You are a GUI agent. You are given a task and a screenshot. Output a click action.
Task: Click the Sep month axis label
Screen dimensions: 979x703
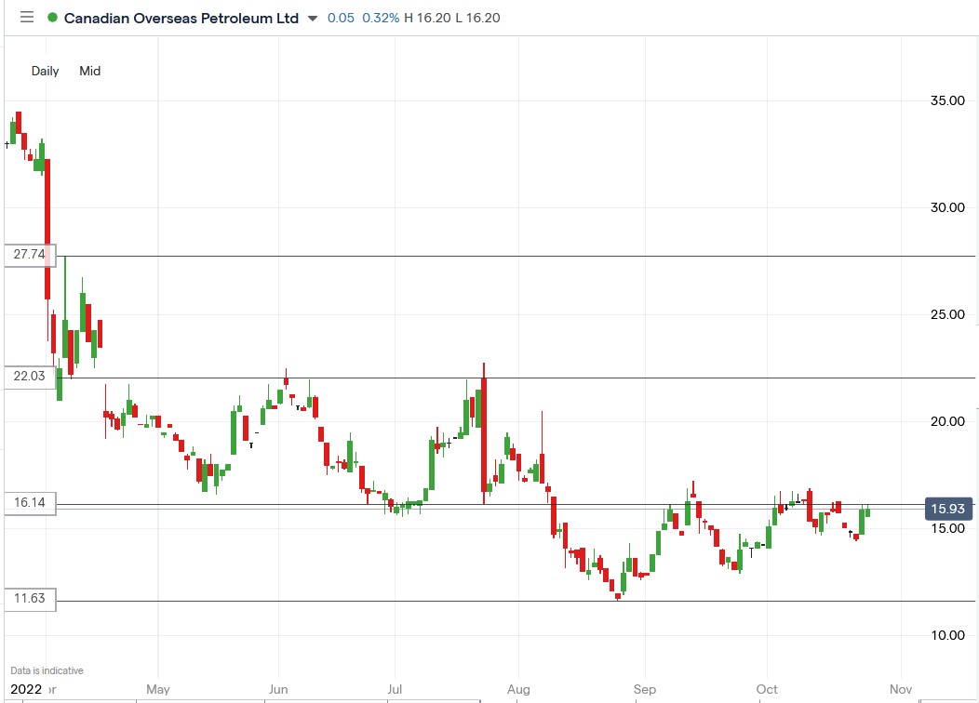click(x=644, y=689)
